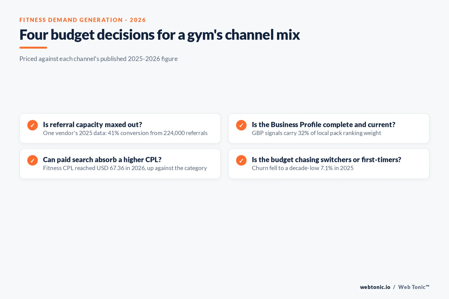Image resolution: width=449 pixels, height=299 pixels.
Task: Select heading 'Is referral capacity maxed out?'
Action: (92, 124)
